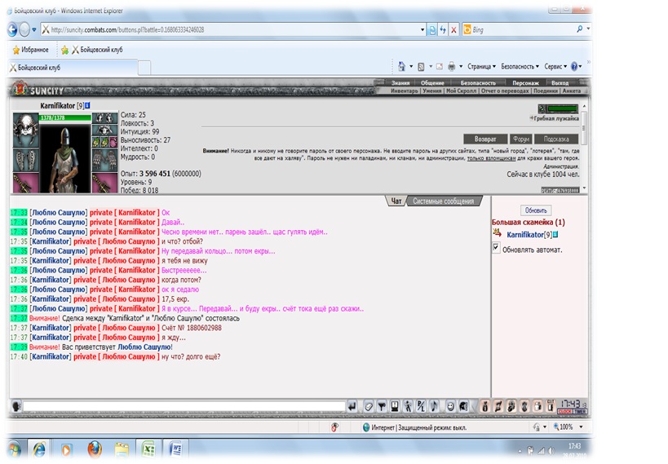Click the Выход game menu item

click(560, 83)
